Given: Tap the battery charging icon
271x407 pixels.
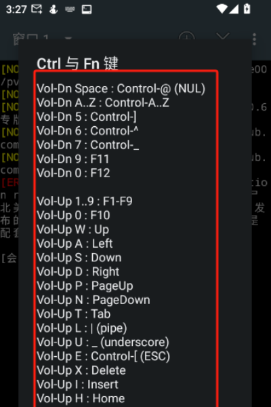Looking at the screenshot, I should coord(247,9).
